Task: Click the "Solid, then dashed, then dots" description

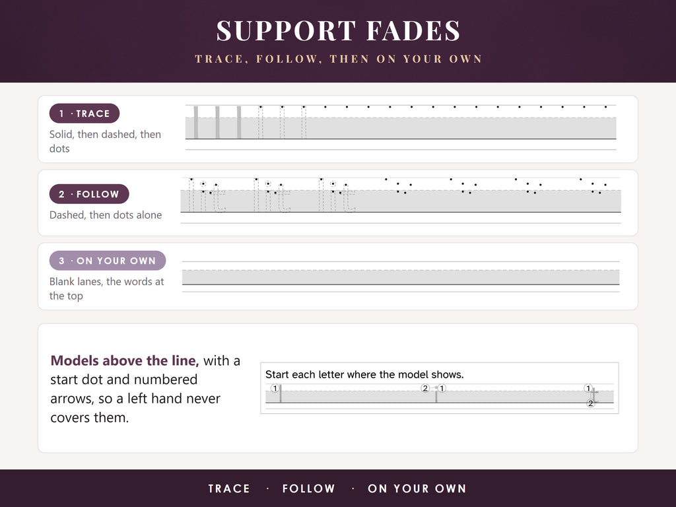Action: [105, 141]
